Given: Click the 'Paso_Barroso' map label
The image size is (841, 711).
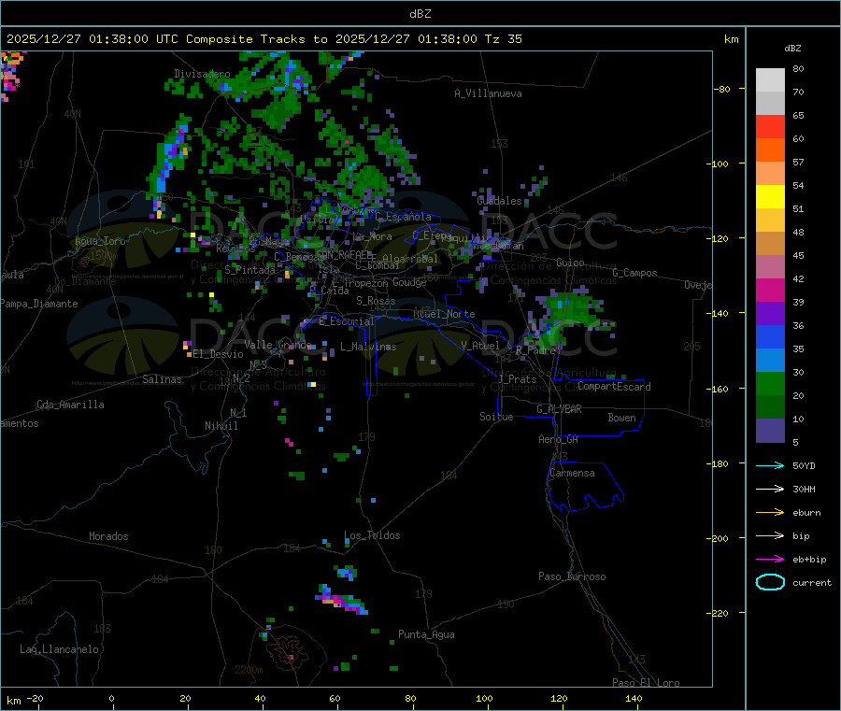Looking at the screenshot, I should pos(572,576).
